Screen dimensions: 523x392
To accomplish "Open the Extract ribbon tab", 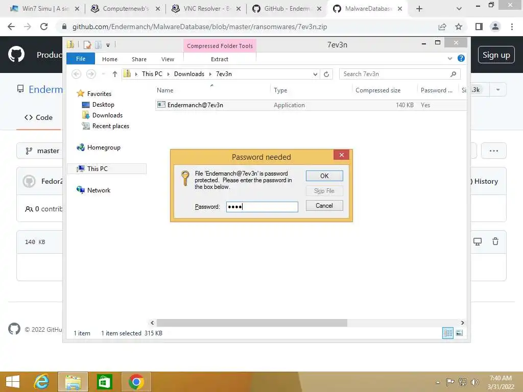I will click(220, 59).
